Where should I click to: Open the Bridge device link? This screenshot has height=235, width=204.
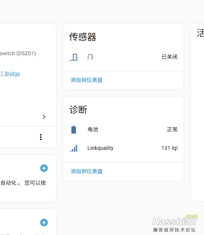click(10, 74)
